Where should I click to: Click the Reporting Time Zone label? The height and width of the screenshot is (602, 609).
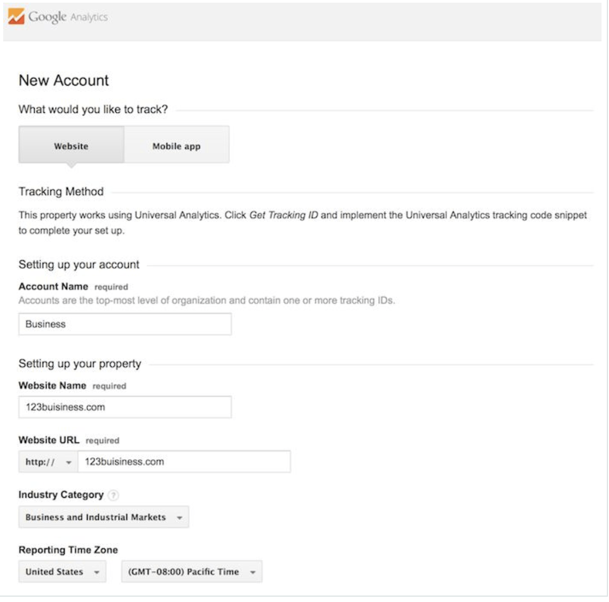point(68,550)
